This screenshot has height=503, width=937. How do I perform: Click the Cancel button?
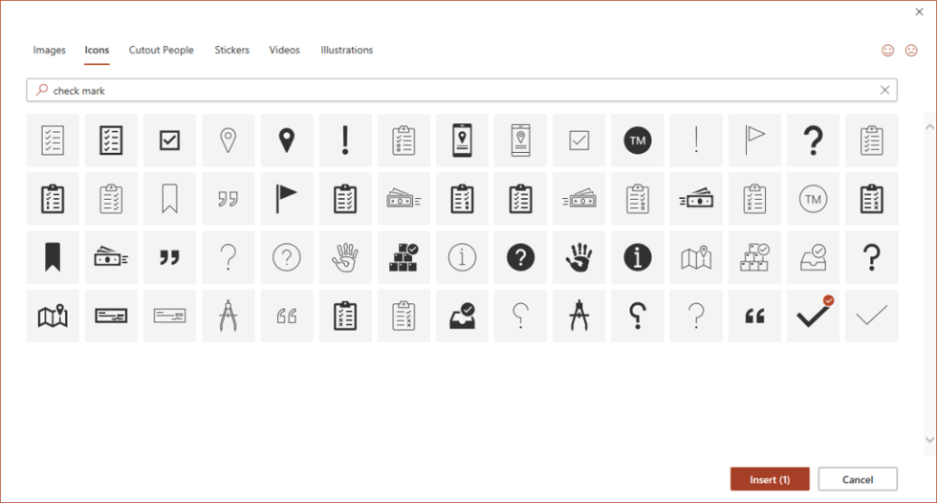pos(858,479)
